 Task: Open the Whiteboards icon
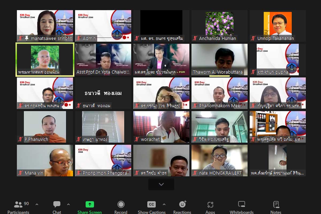tap(242, 205)
